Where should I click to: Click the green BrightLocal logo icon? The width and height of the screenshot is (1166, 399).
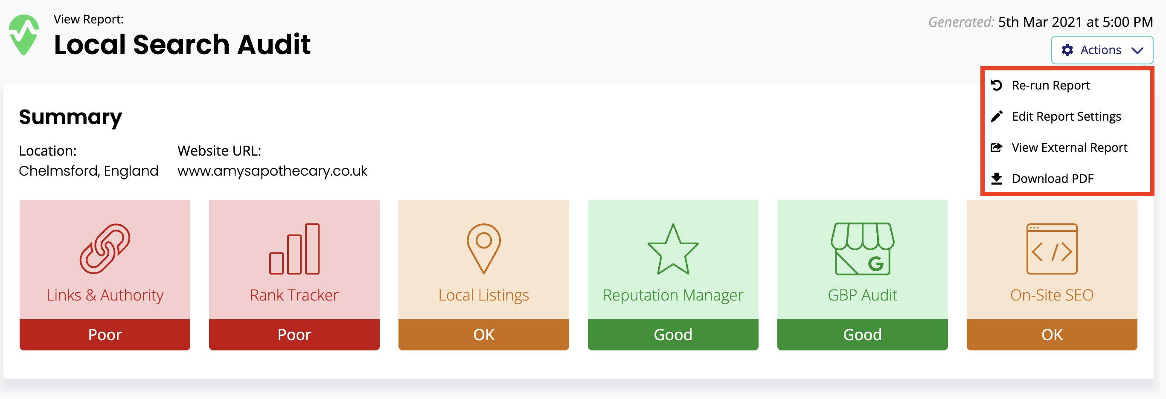pos(23,35)
